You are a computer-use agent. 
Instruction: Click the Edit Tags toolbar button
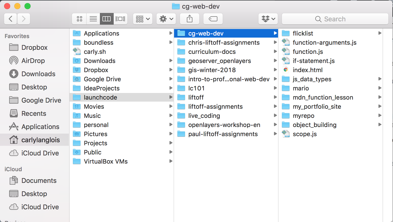click(213, 19)
